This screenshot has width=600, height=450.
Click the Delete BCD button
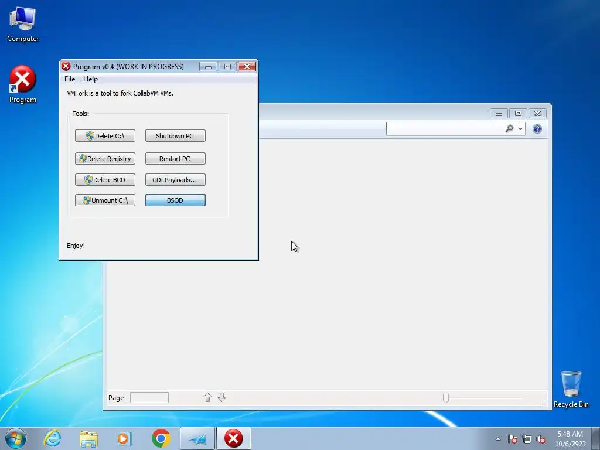(105, 180)
